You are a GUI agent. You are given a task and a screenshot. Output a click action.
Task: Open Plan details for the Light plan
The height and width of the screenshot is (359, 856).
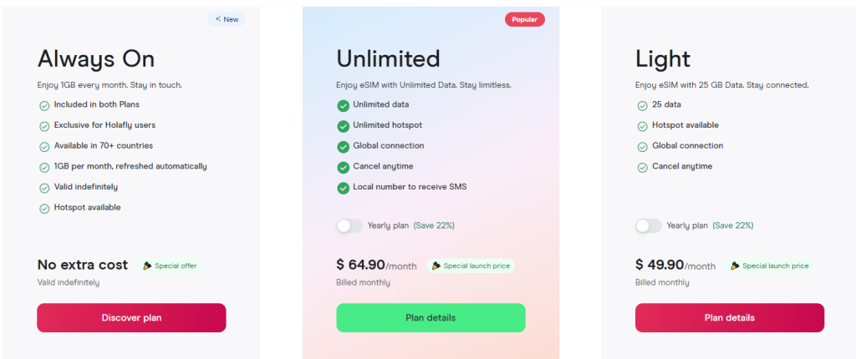pos(729,318)
